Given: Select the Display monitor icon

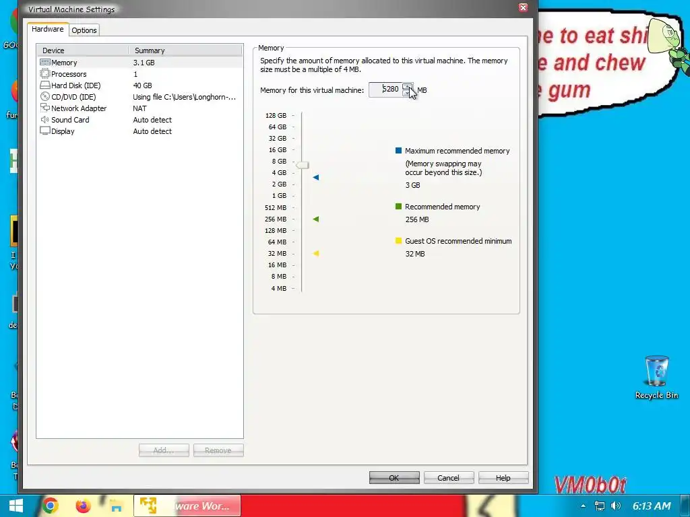Looking at the screenshot, I should tap(45, 131).
